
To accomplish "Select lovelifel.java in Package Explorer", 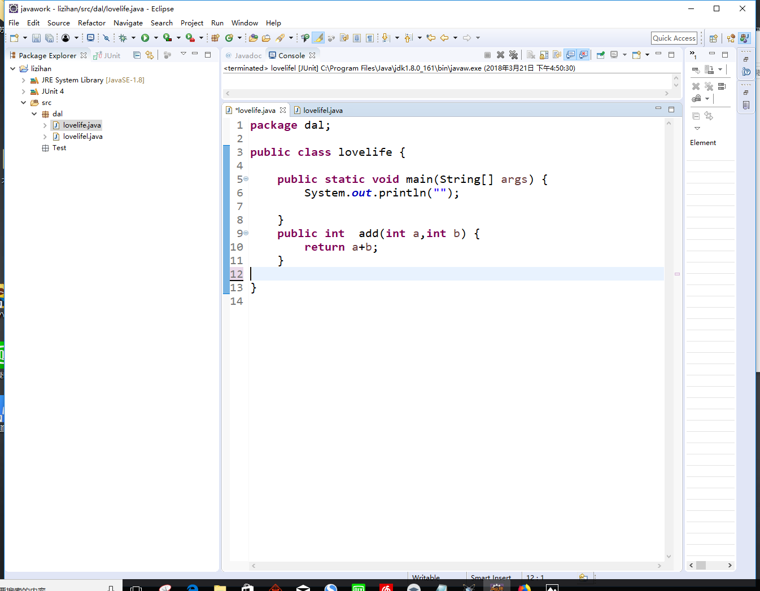I will point(82,137).
